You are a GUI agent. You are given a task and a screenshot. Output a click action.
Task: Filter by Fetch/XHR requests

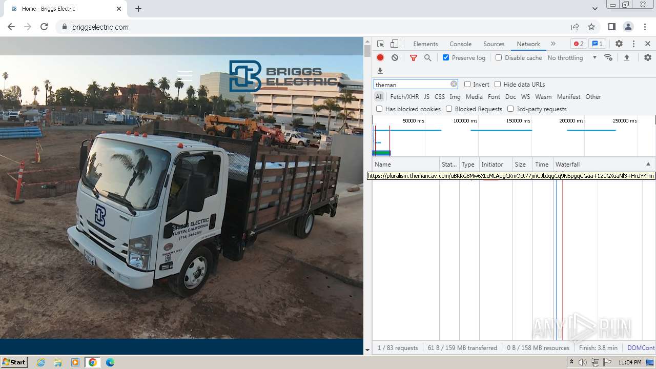[x=404, y=97]
